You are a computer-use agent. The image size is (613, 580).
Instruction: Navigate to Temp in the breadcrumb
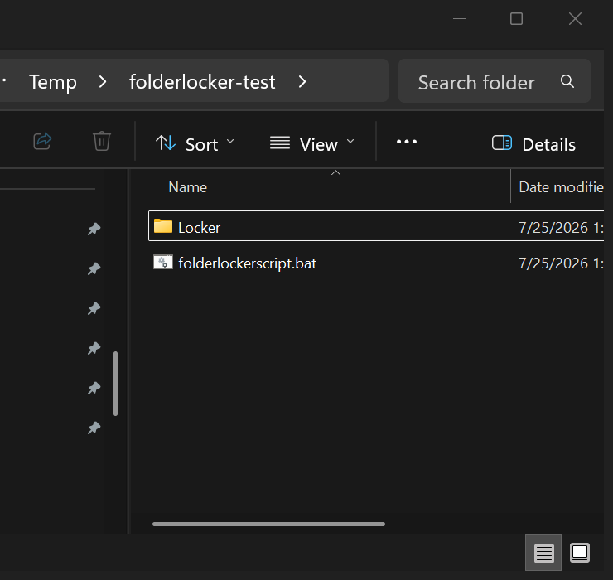click(53, 82)
